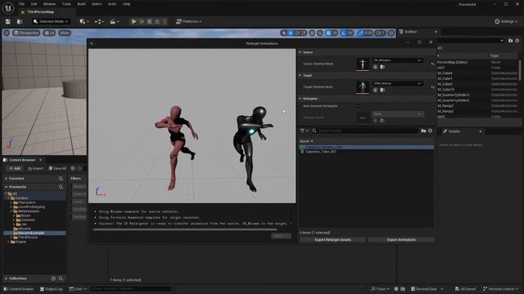Viewport: 524px width, 294px height.
Task: Start Play in Editor with green arrow
Action: [x=133, y=22]
